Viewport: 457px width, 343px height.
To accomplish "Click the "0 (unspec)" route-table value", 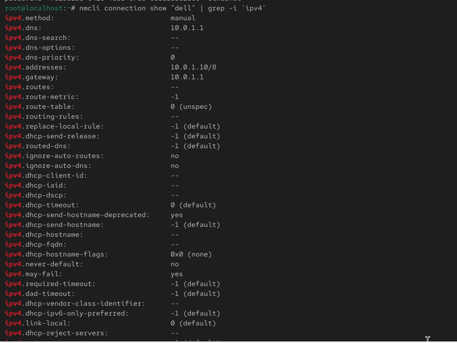I will point(191,107).
